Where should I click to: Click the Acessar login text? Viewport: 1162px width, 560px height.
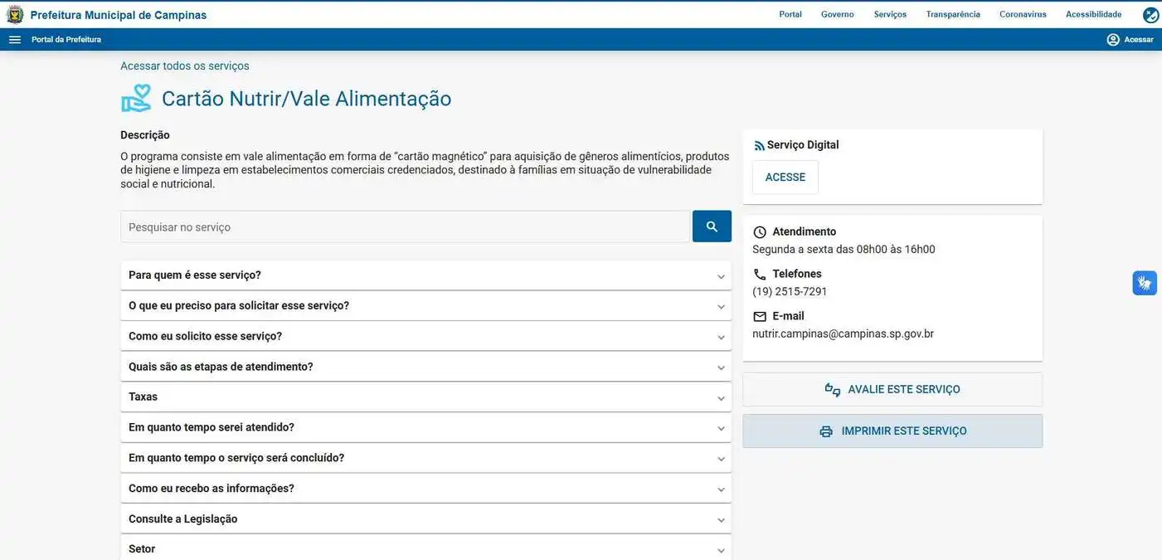[1139, 40]
